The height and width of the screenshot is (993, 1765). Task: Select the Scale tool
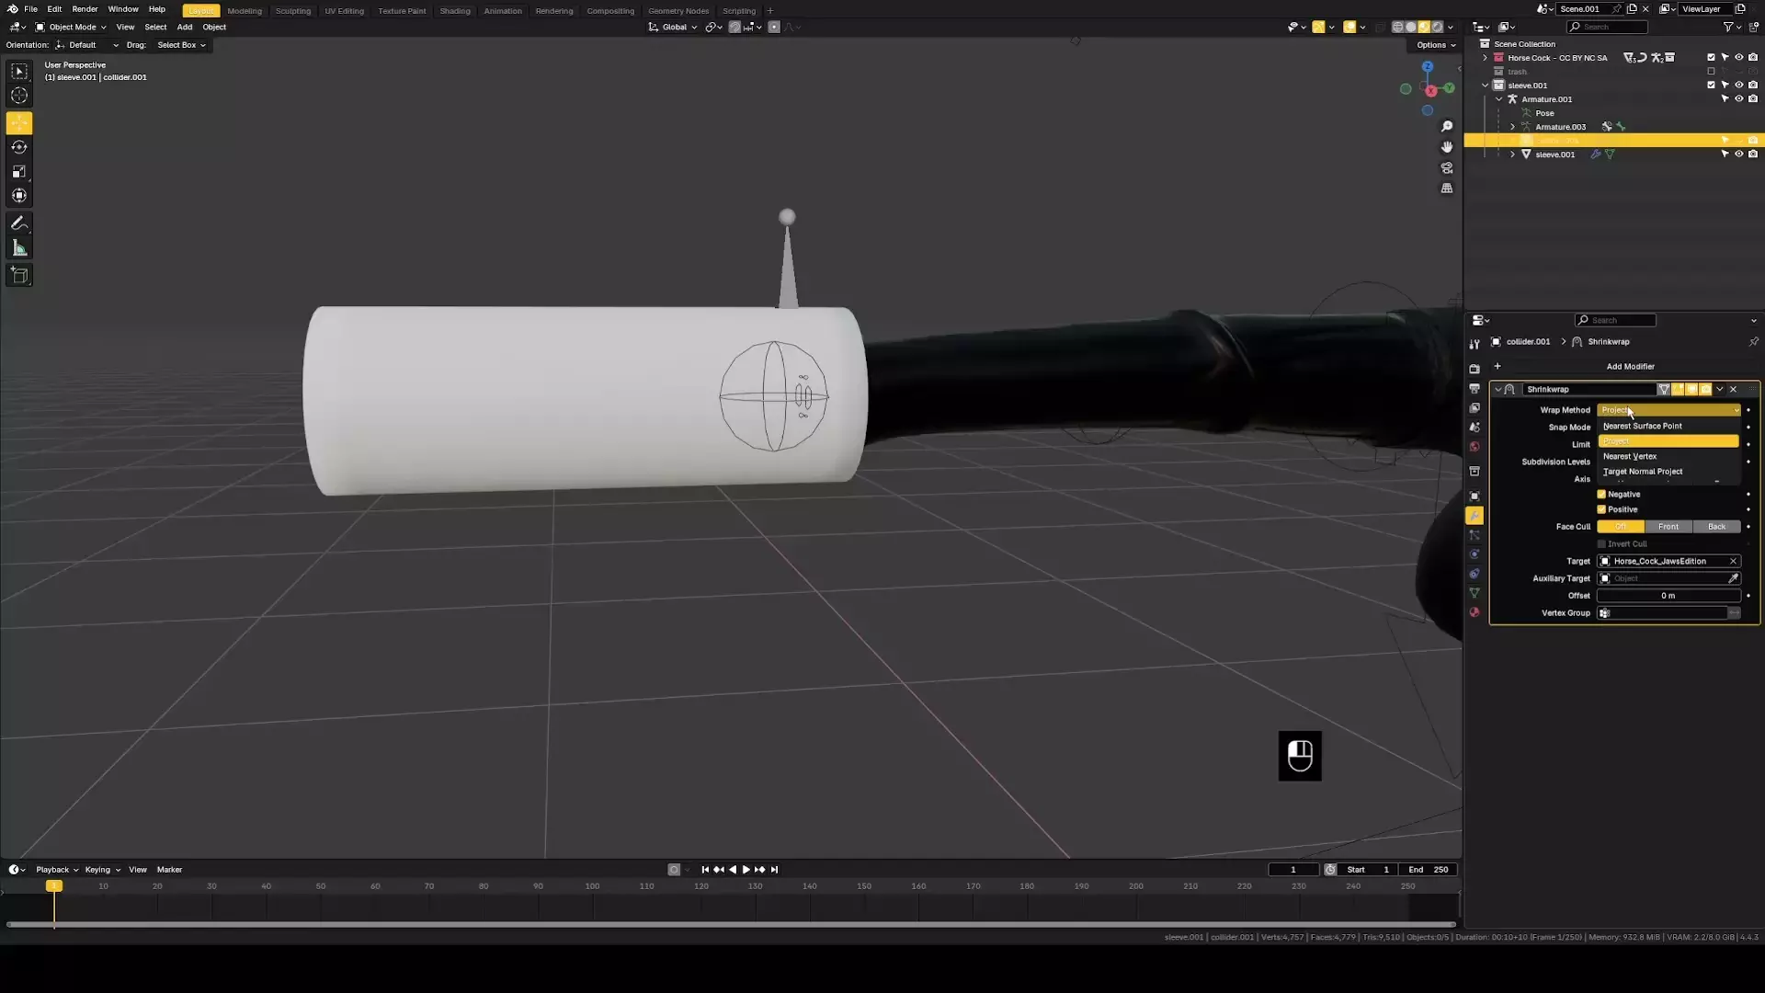pyautogui.click(x=19, y=172)
